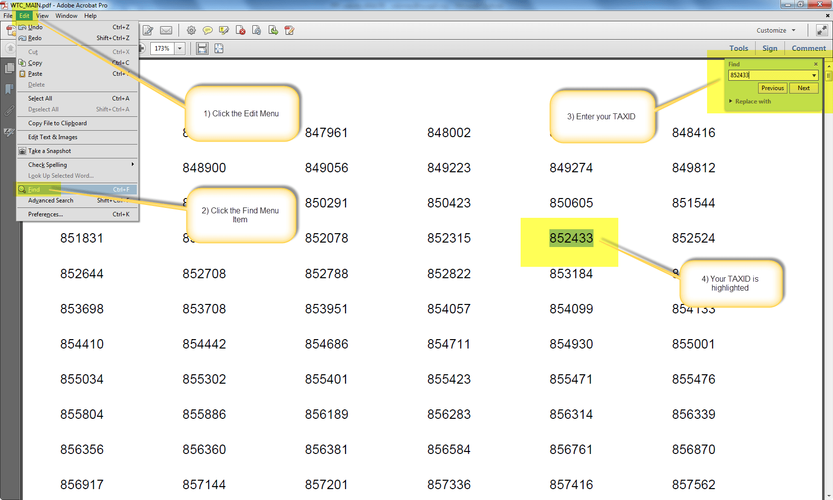Open the zoom level dropdown arrow
The height and width of the screenshot is (500, 833).
coord(180,49)
